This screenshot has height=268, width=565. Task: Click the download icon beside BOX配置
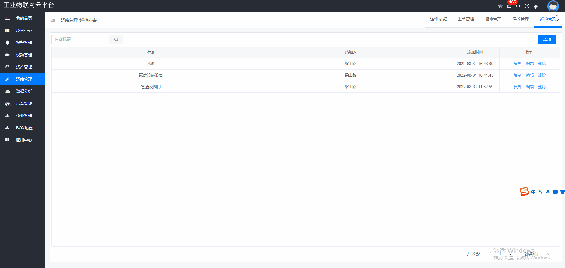coord(8,128)
